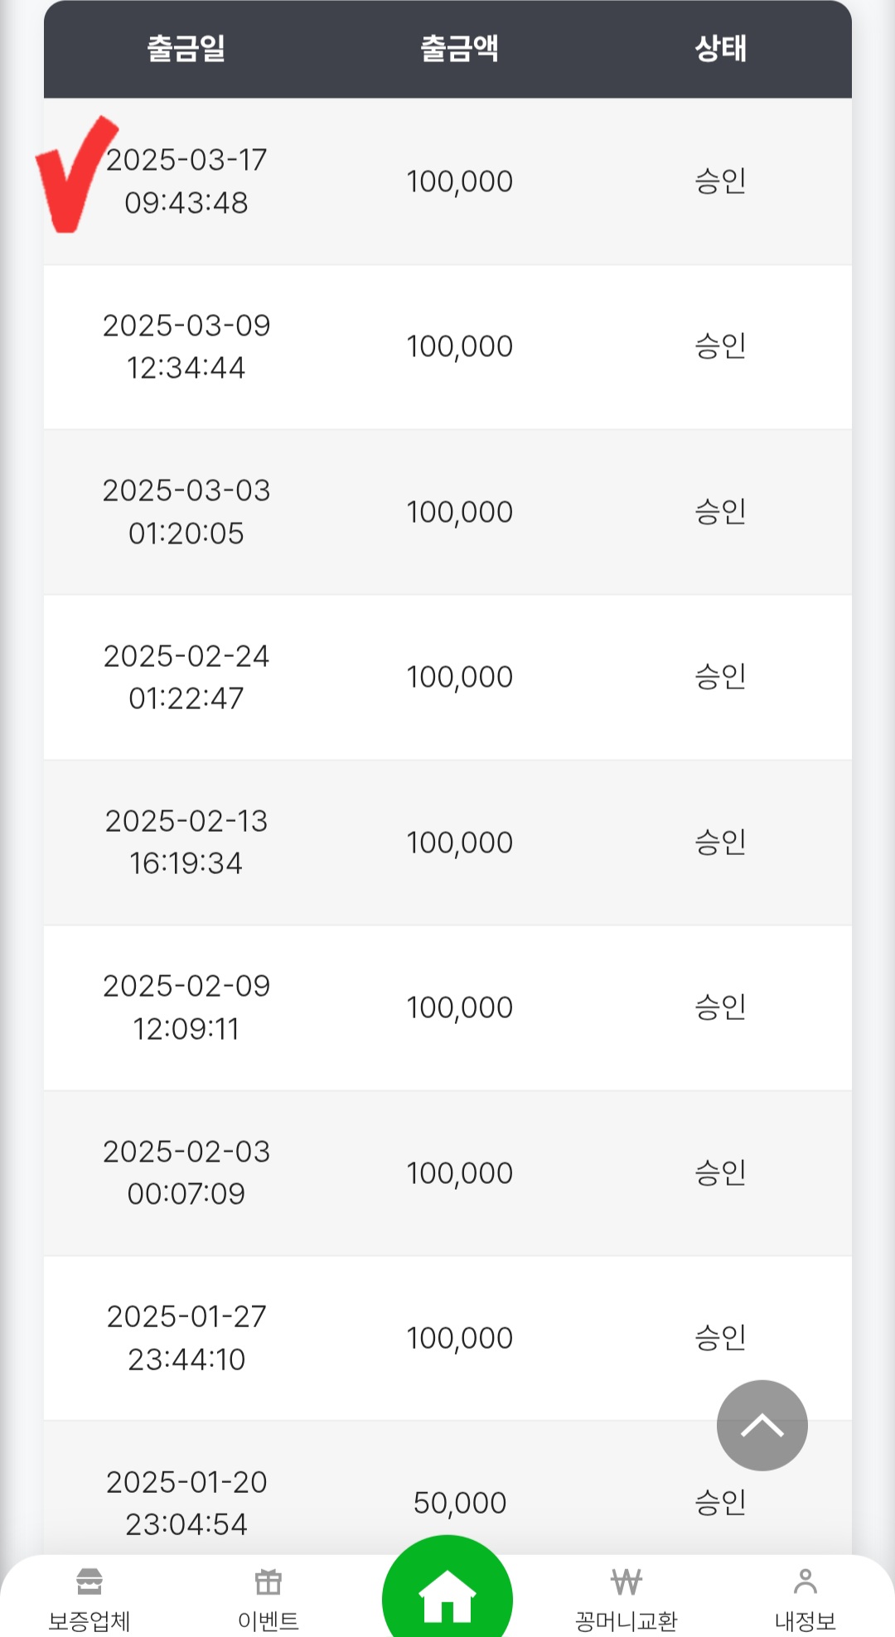The height and width of the screenshot is (1637, 895).
Task: Tap 100,000 amount on 2025-02-03 row
Action: [459, 1173]
